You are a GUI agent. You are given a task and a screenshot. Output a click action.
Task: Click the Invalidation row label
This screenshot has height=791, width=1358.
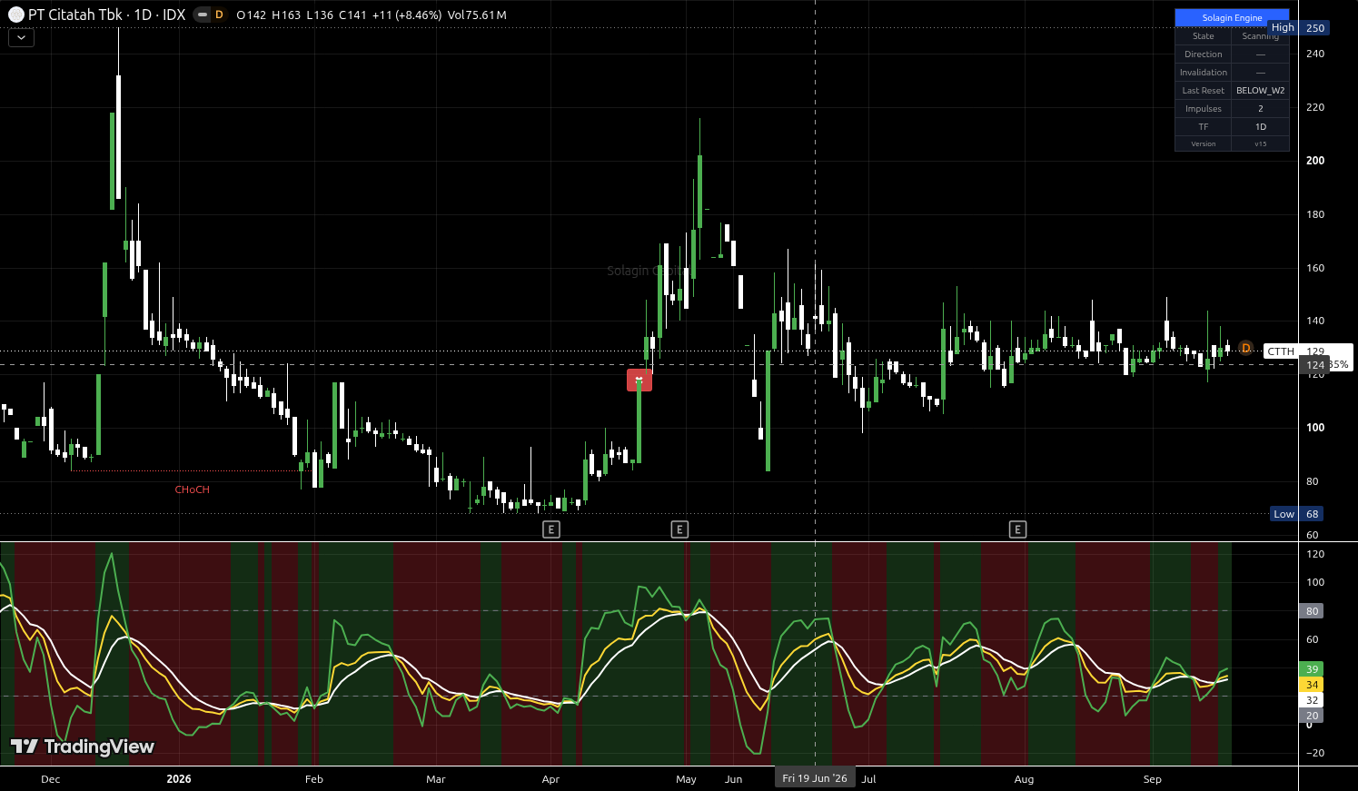tap(1204, 73)
